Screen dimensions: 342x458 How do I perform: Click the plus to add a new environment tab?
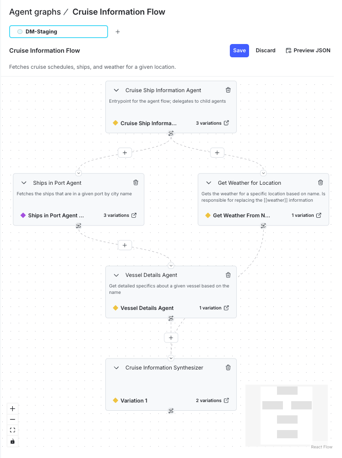click(118, 32)
